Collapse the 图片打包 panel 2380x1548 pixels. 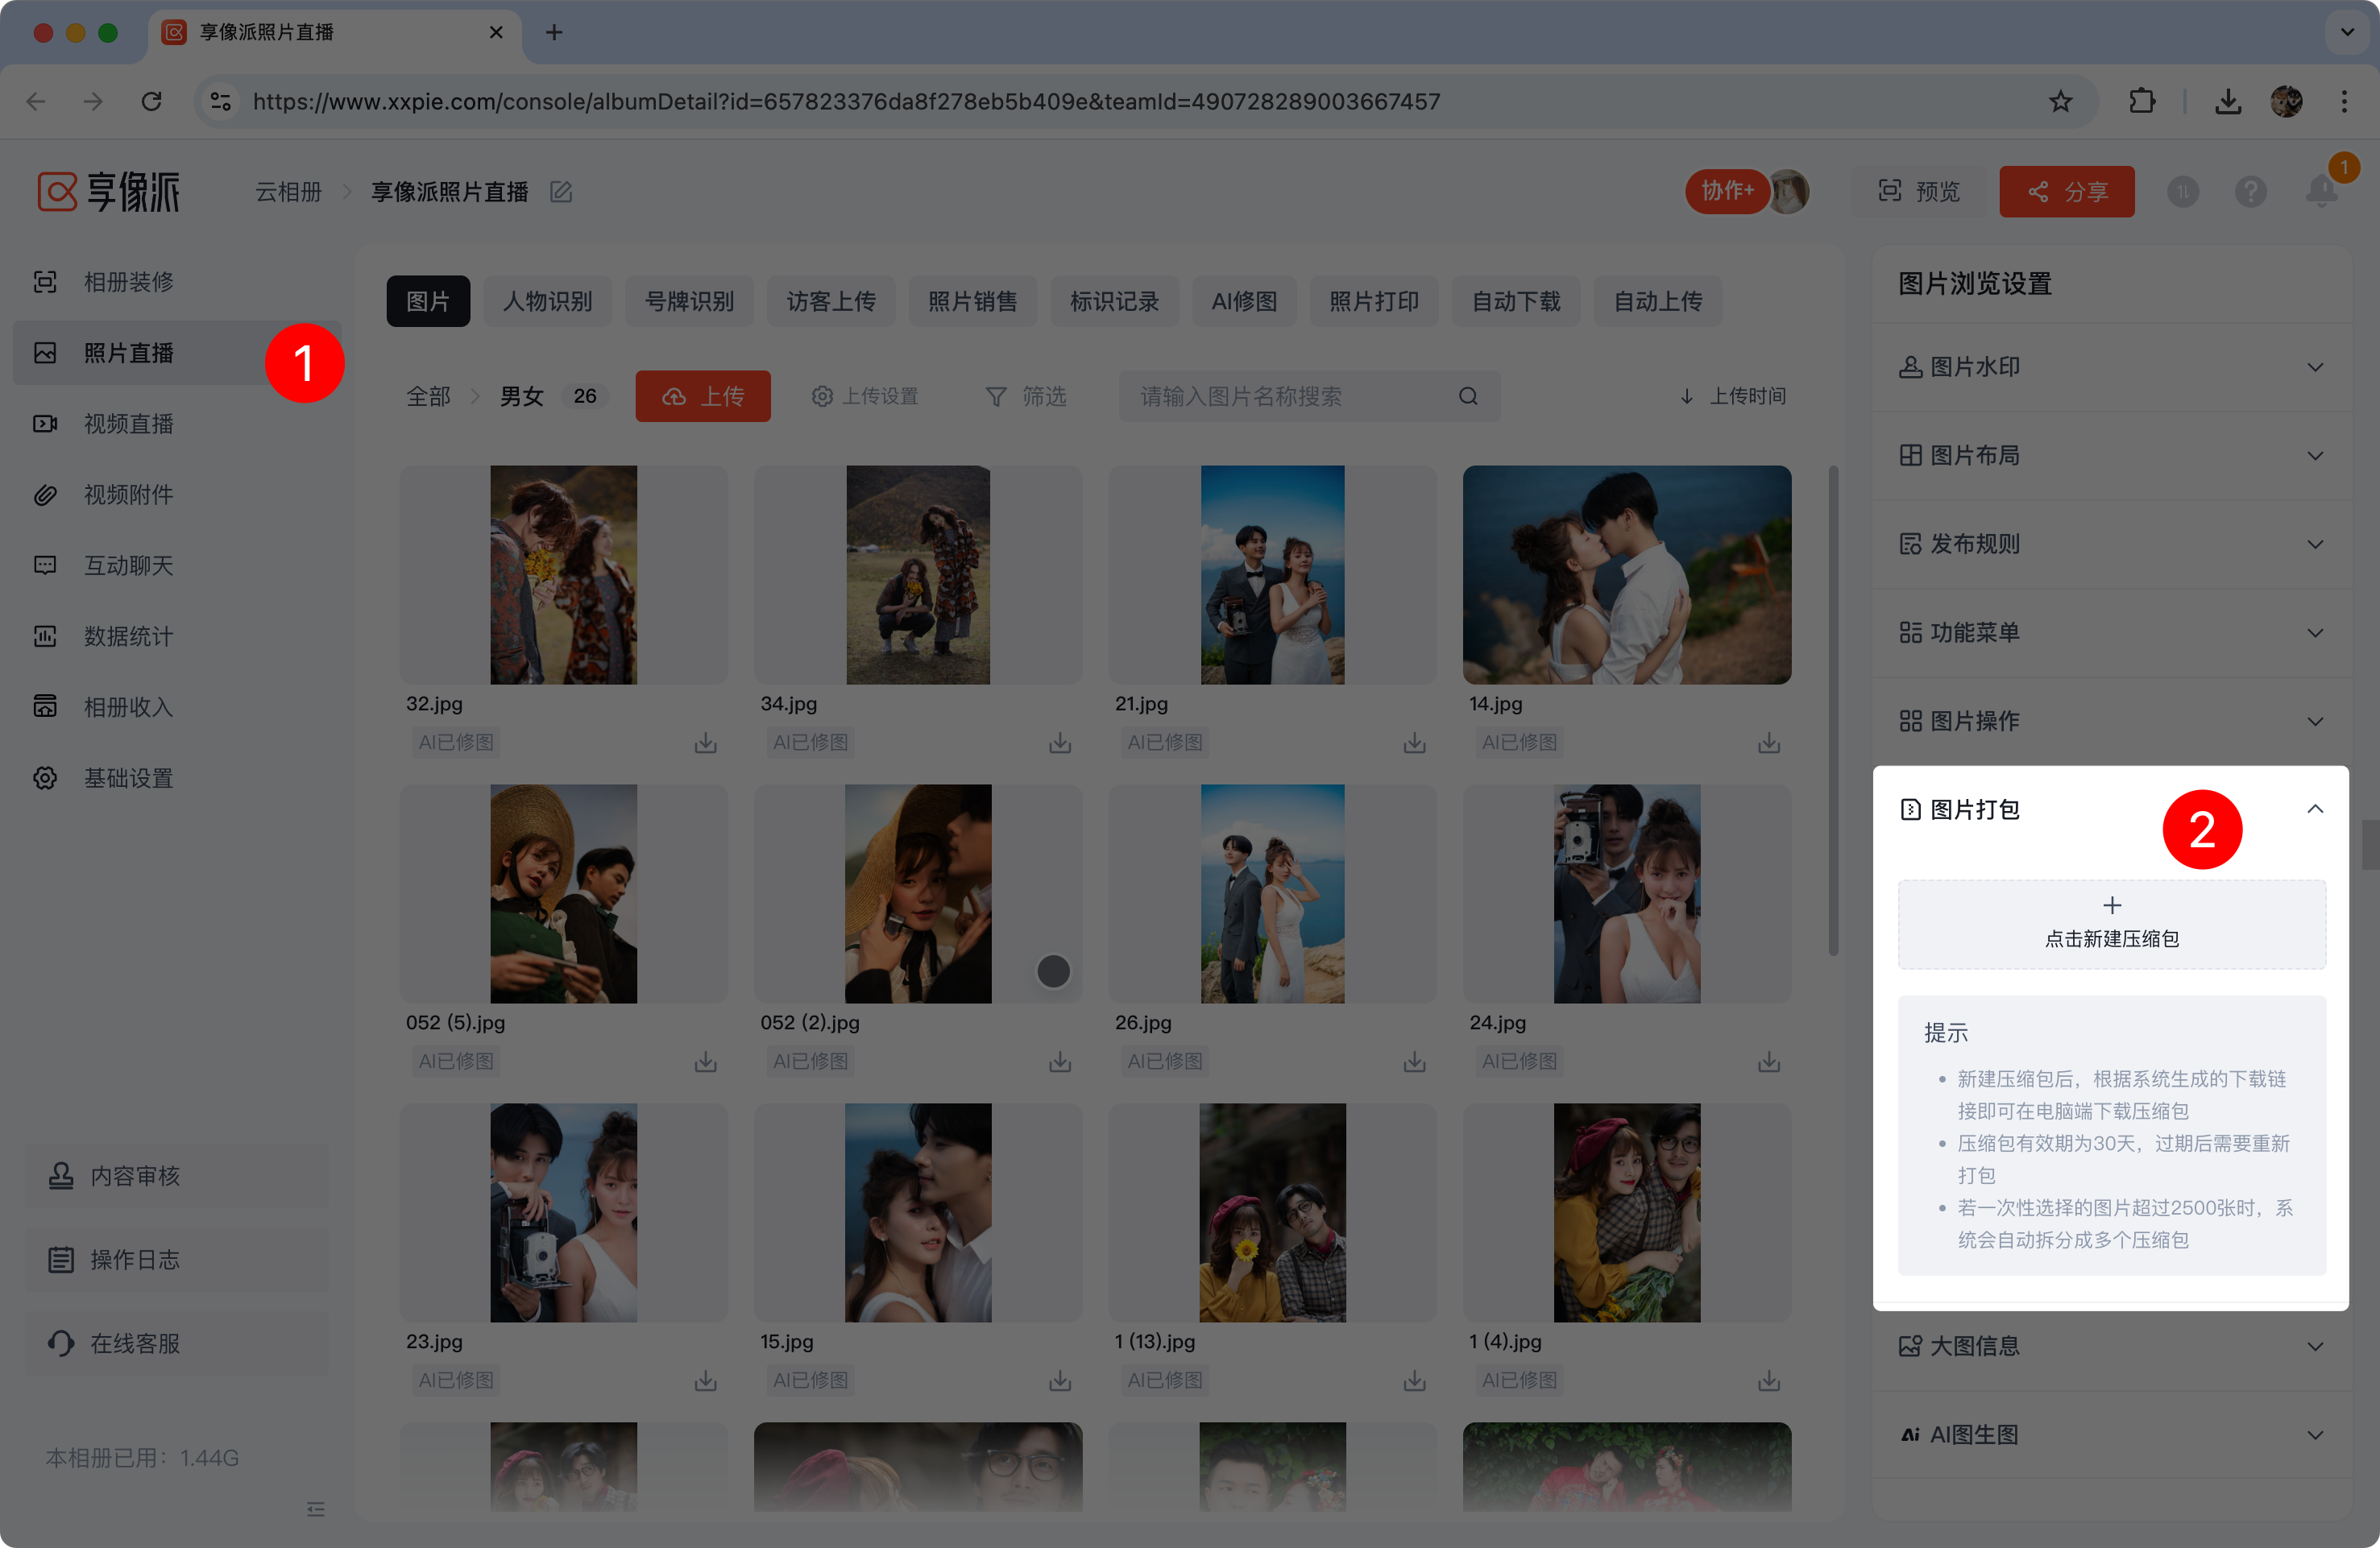tap(2315, 809)
